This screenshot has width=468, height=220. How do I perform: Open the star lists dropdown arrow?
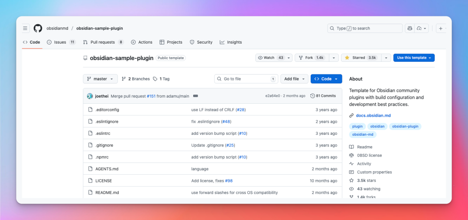pyautogui.click(x=386, y=58)
